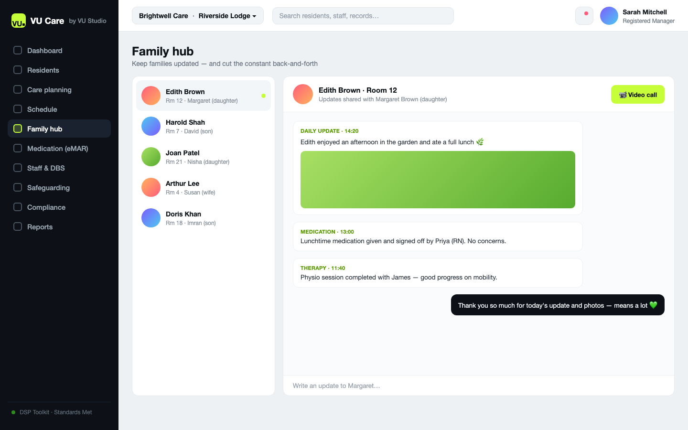Click Arthur Lee's avatar
The image size is (688, 430).
coord(151,187)
